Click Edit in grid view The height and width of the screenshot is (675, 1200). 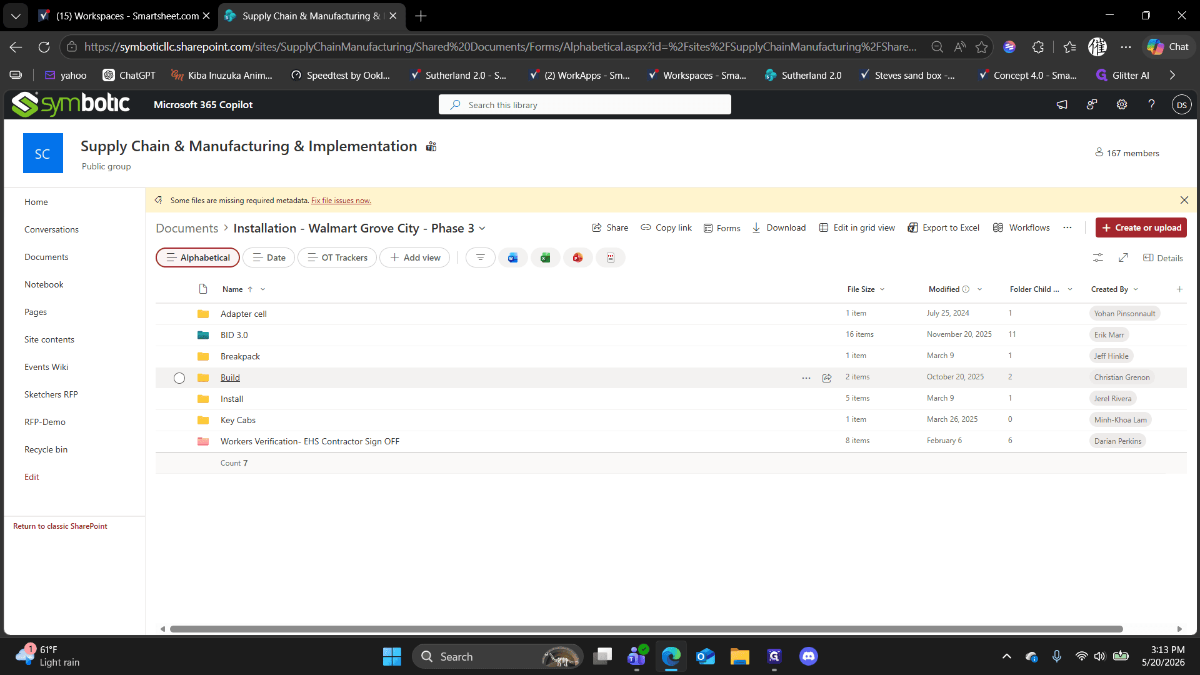point(857,227)
